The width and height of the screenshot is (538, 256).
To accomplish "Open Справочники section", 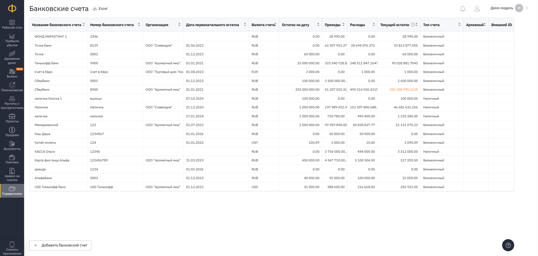I will point(12,191).
